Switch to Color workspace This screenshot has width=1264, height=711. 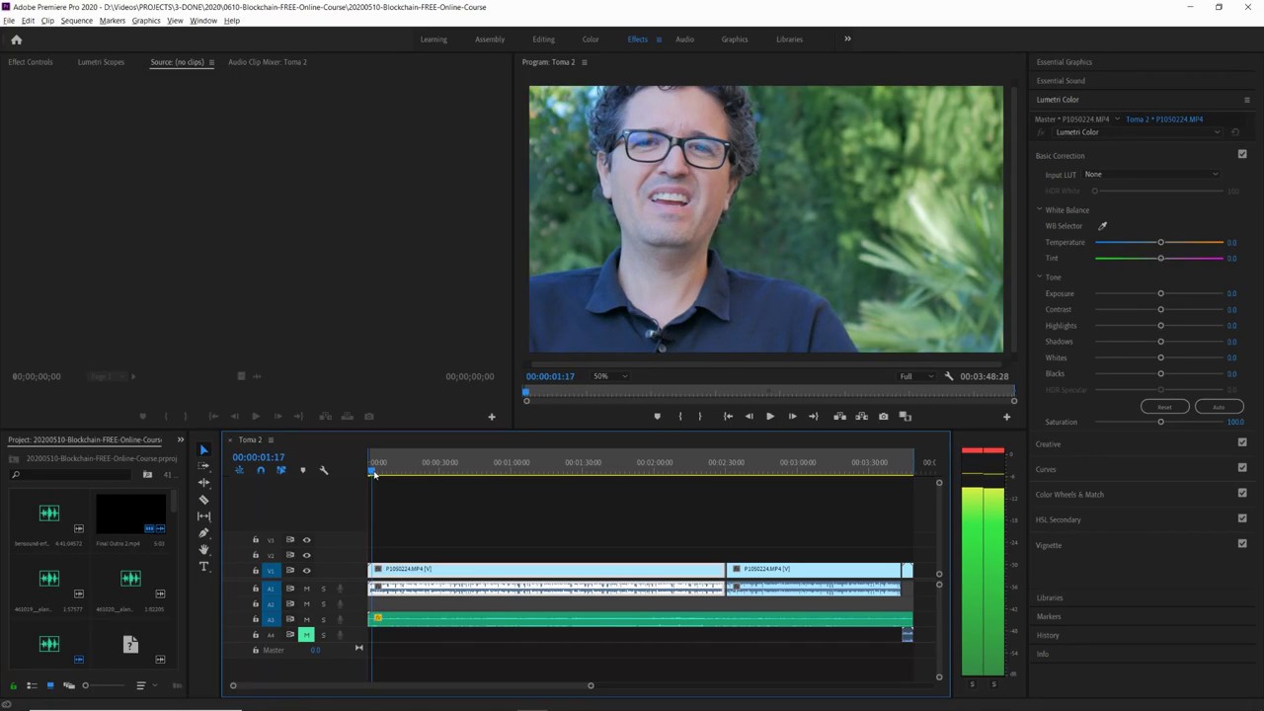[591, 39]
